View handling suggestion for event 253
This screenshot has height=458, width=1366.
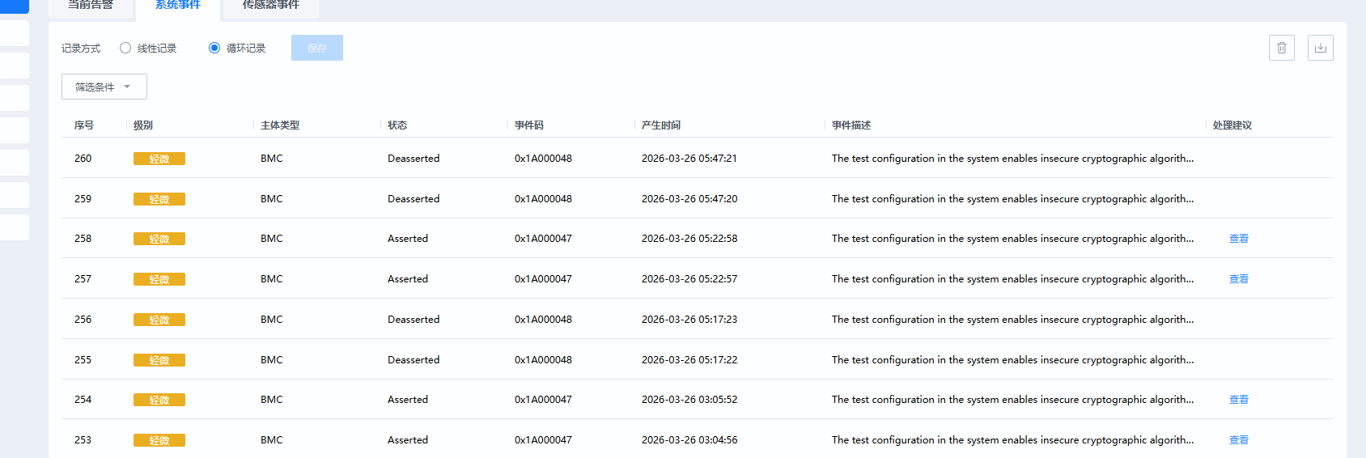[1238, 440]
